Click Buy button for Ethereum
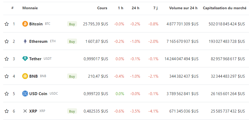Viewport: 249px width, 121px height. click(x=72, y=41)
